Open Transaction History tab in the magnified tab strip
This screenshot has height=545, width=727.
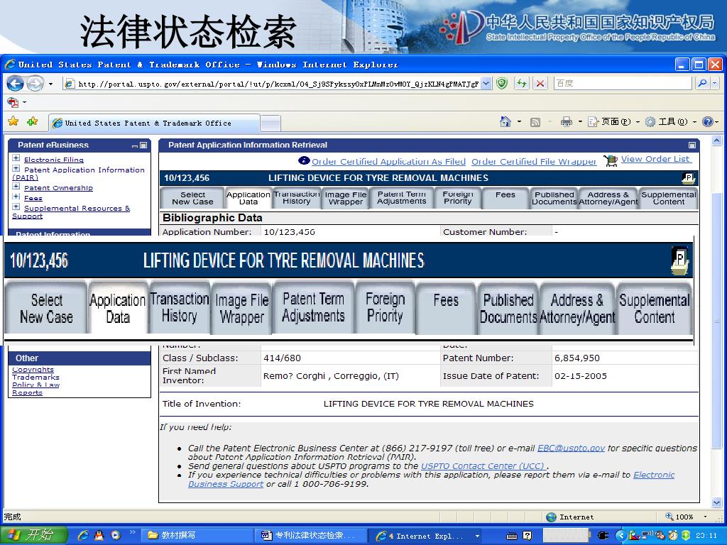180,308
